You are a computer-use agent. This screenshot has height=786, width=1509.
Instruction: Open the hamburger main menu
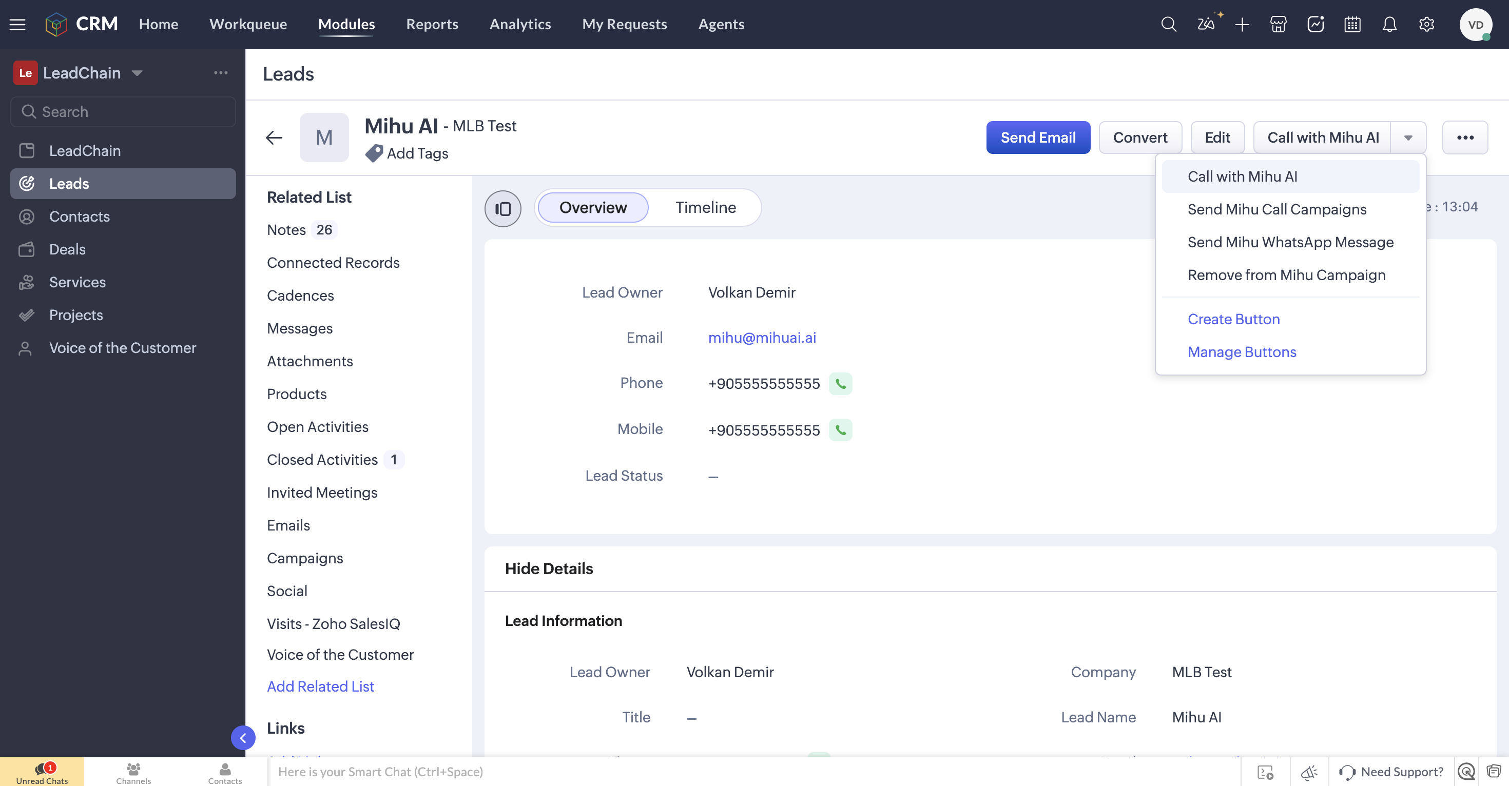click(17, 24)
